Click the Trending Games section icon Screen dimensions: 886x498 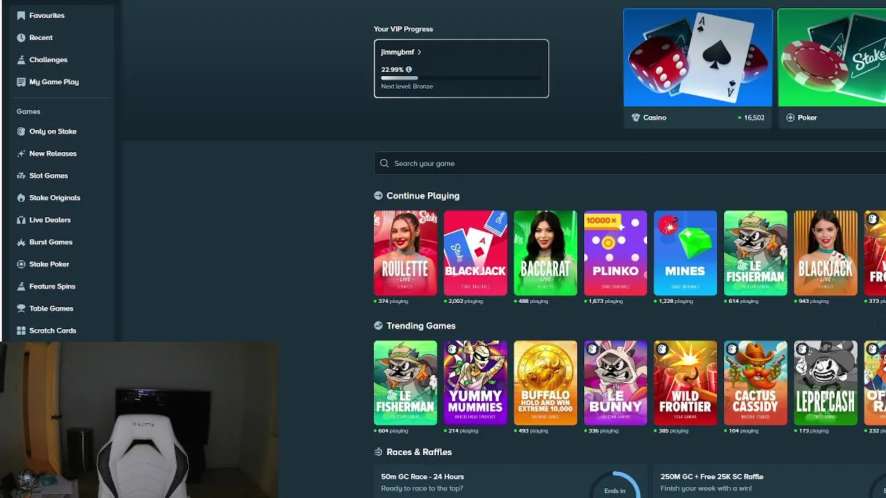378,326
